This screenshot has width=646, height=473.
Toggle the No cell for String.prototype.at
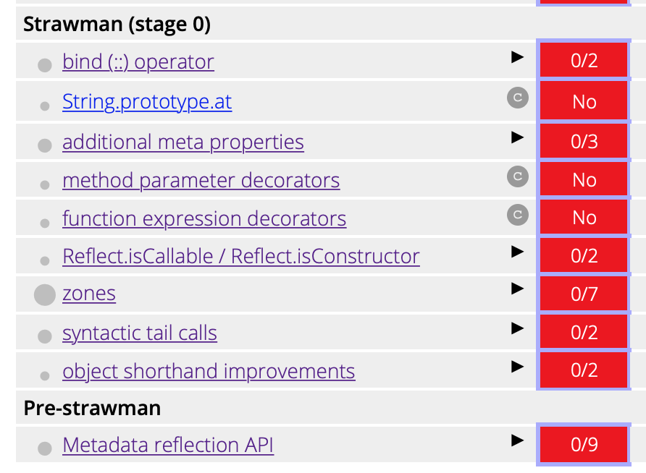[x=584, y=101]
